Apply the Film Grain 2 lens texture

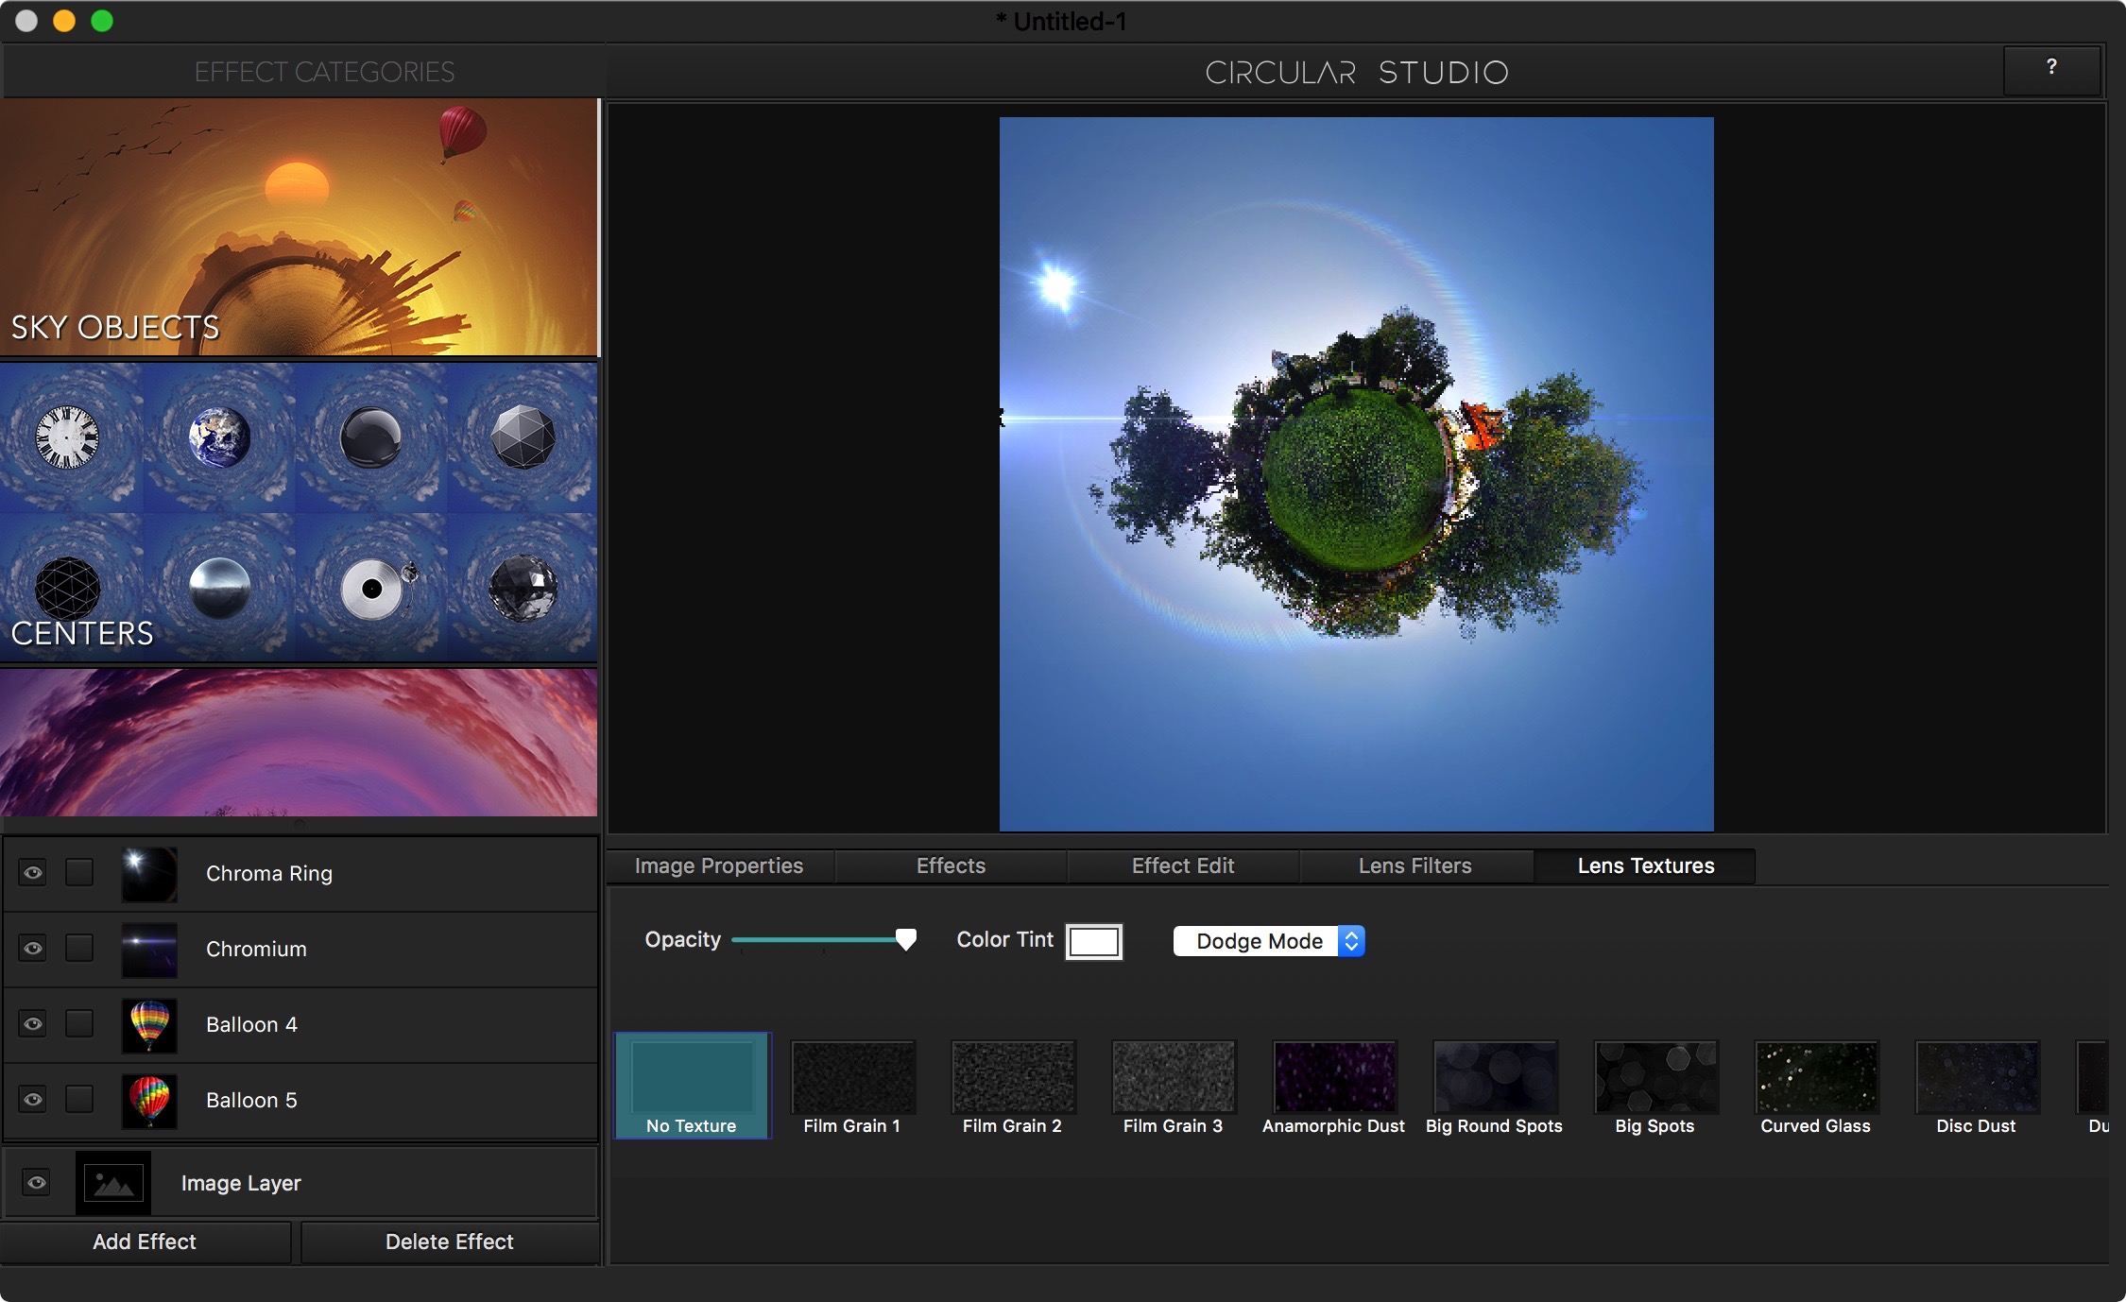[x=1012, y=1077]
